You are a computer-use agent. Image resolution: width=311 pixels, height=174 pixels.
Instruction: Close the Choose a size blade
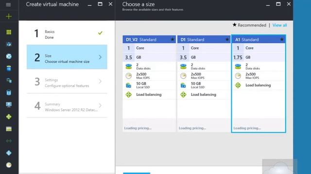[x=289, y=4]
